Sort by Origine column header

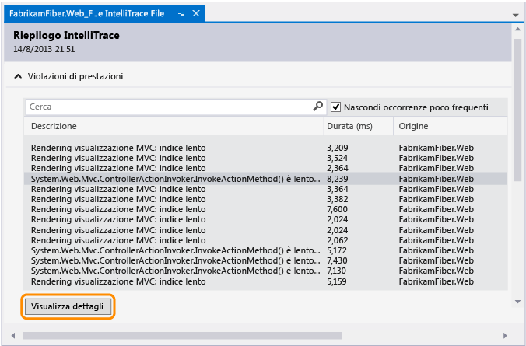coord(451,126)
